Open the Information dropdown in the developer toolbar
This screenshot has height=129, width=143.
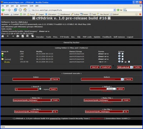51,14
